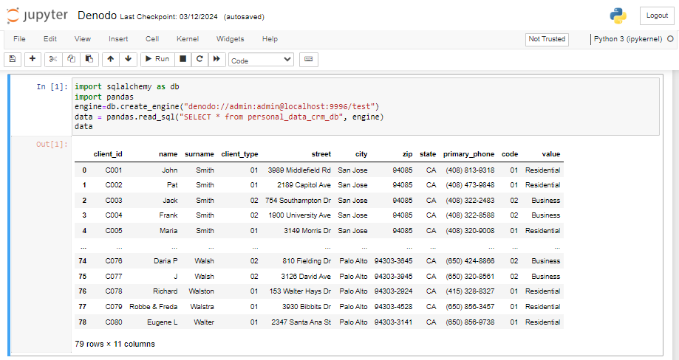The image size is (679, 360).
Task: Click the (408) 322-8588 phone cell
Action: 471,215
